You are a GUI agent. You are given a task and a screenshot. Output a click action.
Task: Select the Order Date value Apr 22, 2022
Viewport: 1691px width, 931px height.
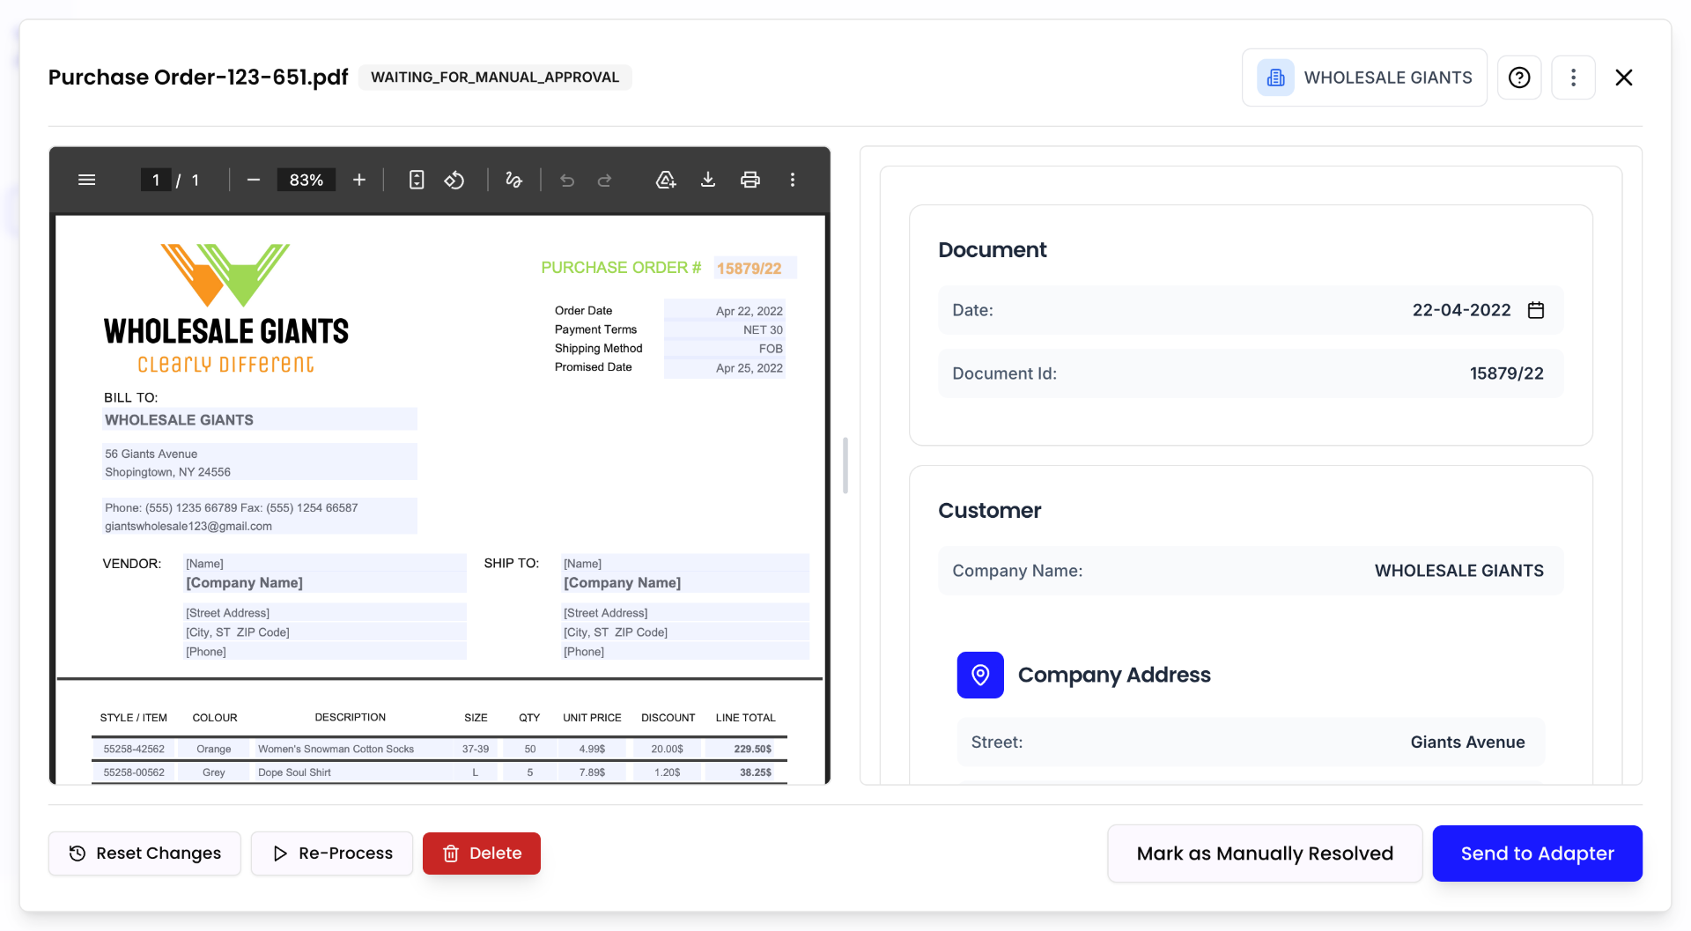coord(750,311)
